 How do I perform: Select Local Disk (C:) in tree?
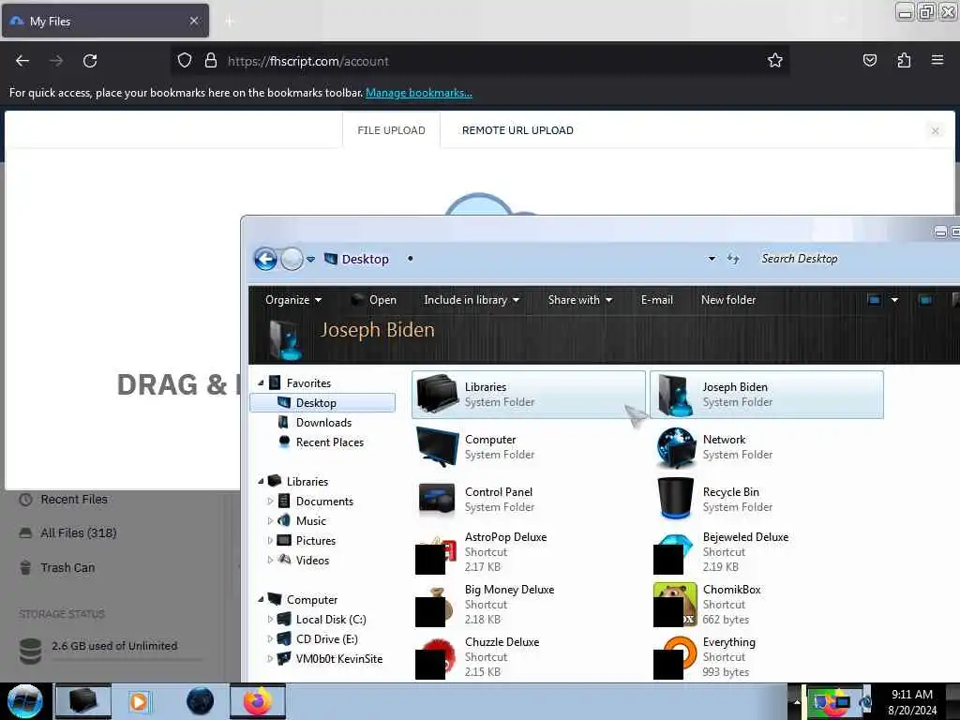[331, 620]
